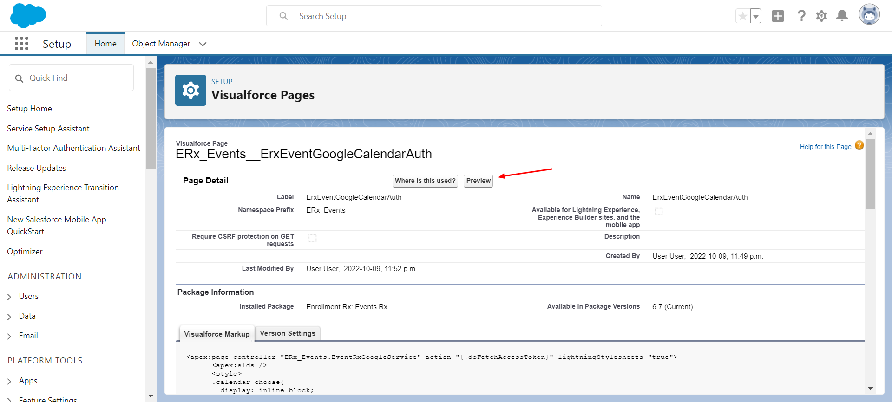Open the Global Actions plus icon
The height and width of the screenshot is (402, 892).
click(778, 16)
